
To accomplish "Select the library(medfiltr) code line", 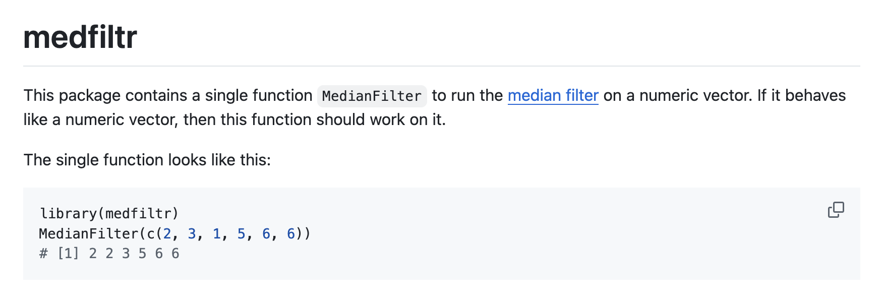I will click(109, 213).
